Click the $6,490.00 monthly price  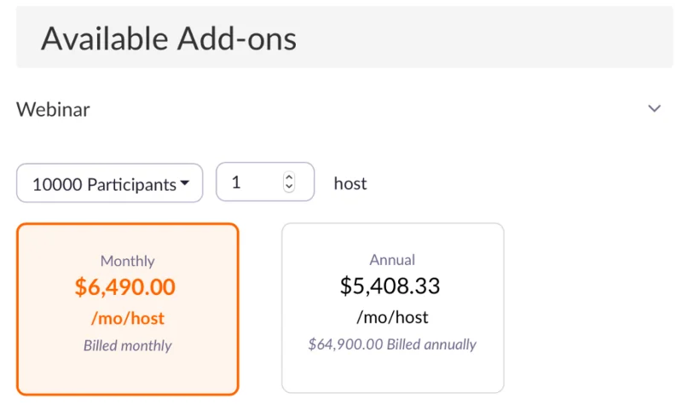pos(125,287)
